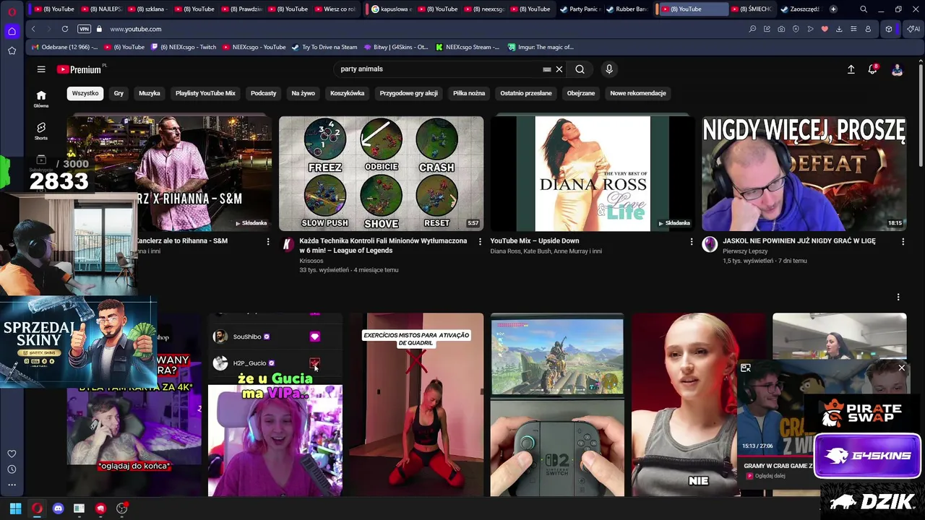Switch to the Party Panic browser tab
925x520 pixels.
(581, 9)
